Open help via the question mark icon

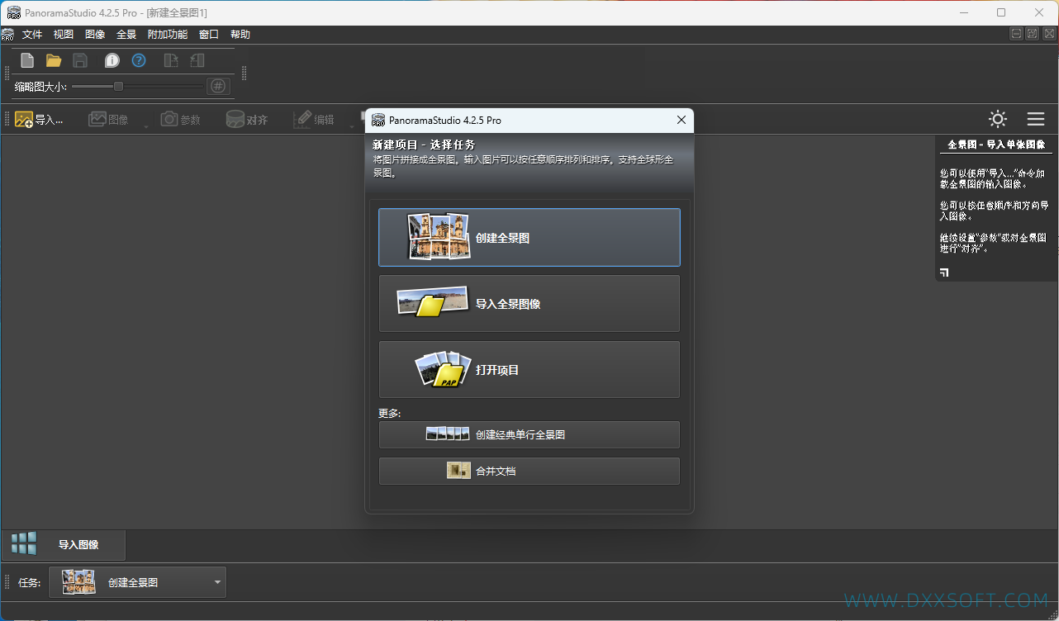pos(139,60)
